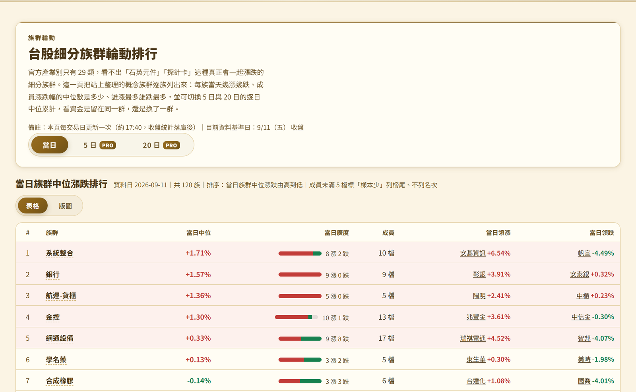Screen dimensions: 636x392
Task: Click the 族群 column header
Action: click(x=52, y=233)
